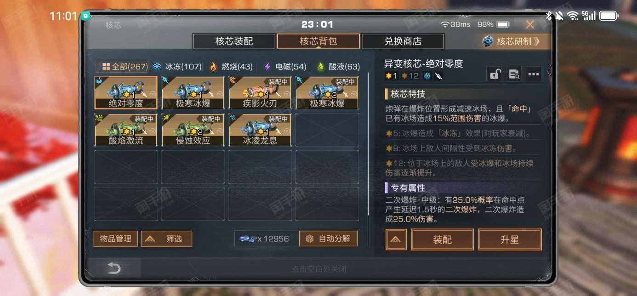The image size is (637, 296).
Task: Filter by 电磁 lightning icon
Action: (267, 67)
